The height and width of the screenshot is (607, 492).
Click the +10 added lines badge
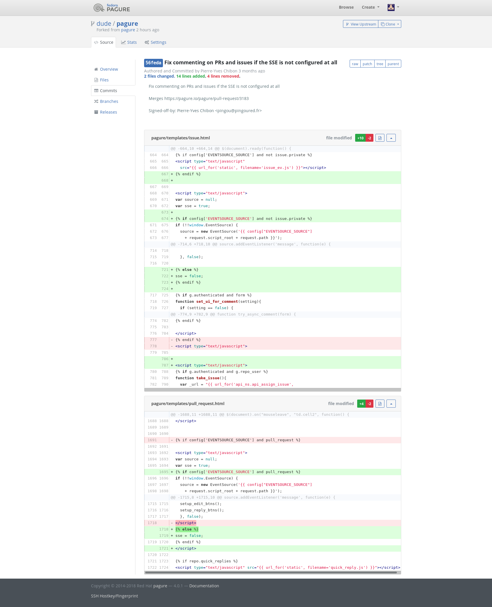[x=360, y=138]
